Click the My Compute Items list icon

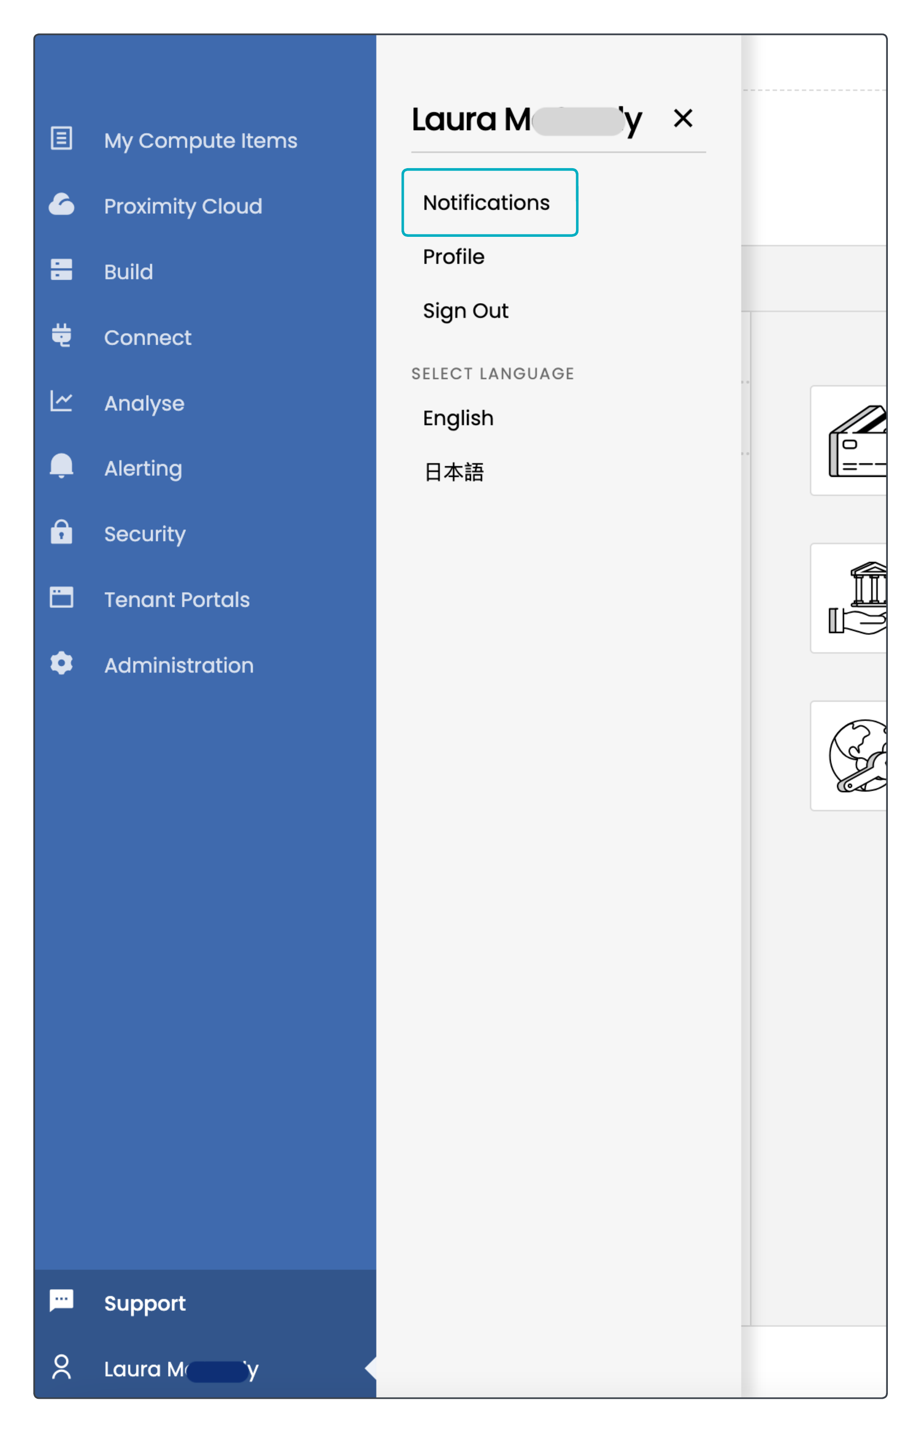(x=61, y=139)
